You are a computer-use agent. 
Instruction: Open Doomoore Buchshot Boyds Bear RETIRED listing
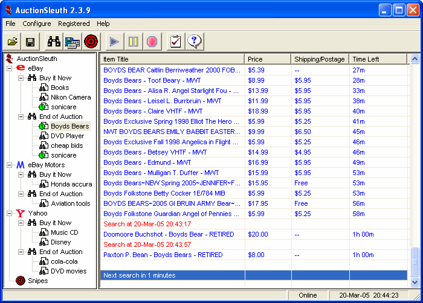(169, 235)
